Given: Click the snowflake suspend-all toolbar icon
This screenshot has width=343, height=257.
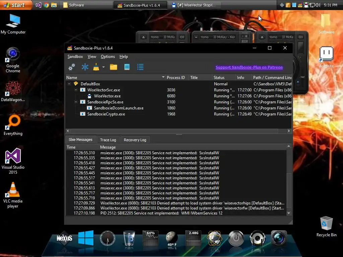Looking at the screenshot, I should (85, 67).
